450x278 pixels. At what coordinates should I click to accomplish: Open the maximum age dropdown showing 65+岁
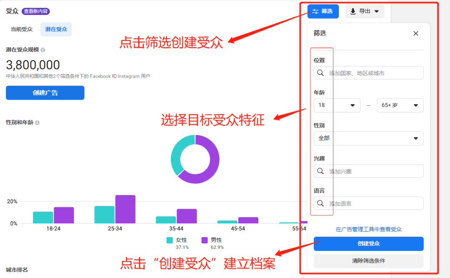400,105
